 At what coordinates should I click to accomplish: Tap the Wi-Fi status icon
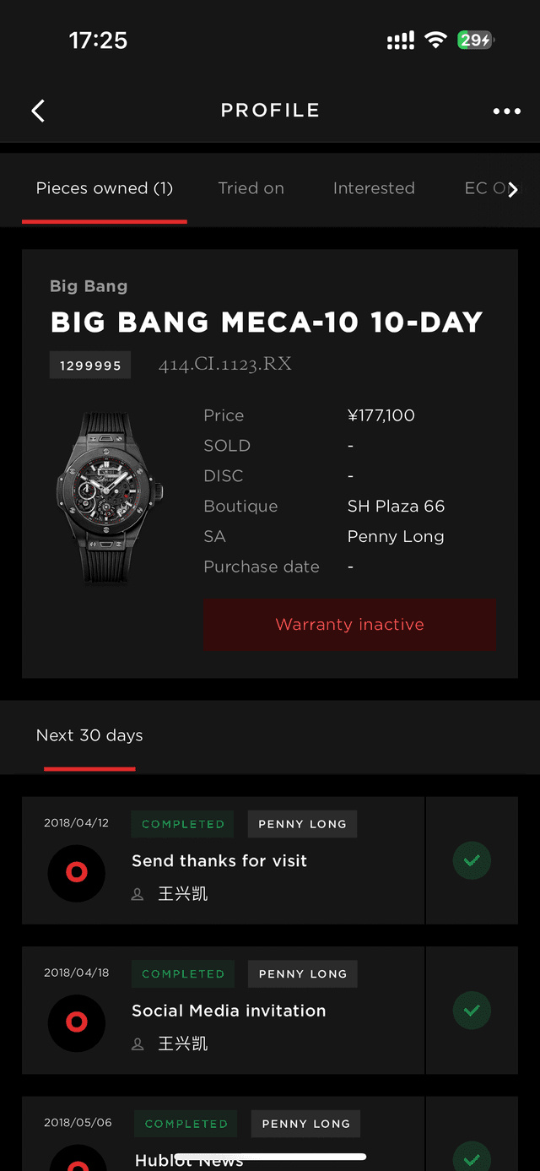[x=435, y=40]
